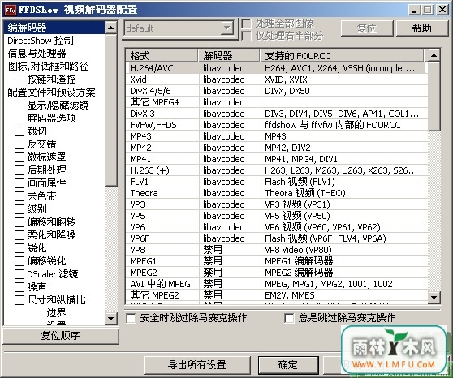Select 显示/隐藏滤镜 item
Image resolution: width=453 pixels, height=378 pixels.
[x=58, y=105]
